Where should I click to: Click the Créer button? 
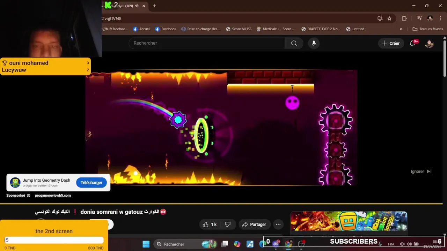(390, 43)
